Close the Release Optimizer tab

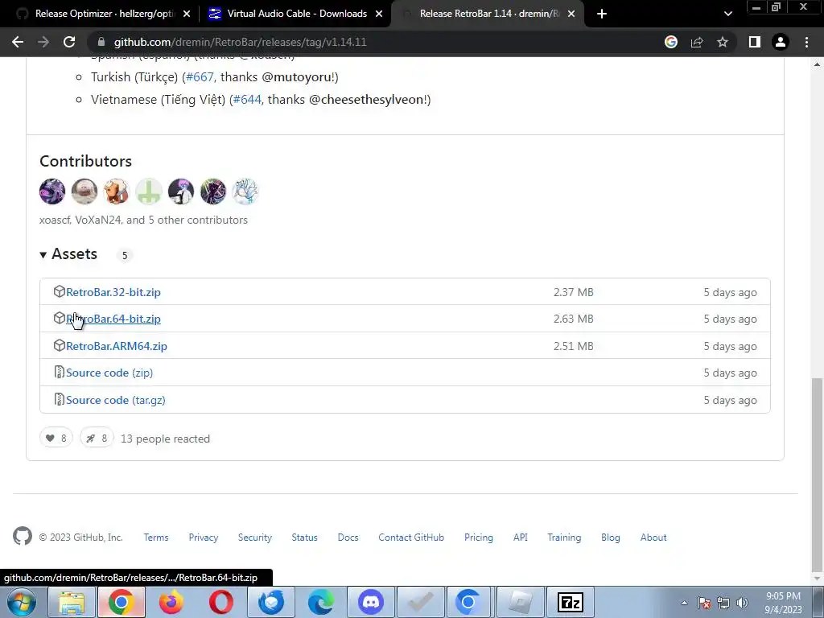187,14
